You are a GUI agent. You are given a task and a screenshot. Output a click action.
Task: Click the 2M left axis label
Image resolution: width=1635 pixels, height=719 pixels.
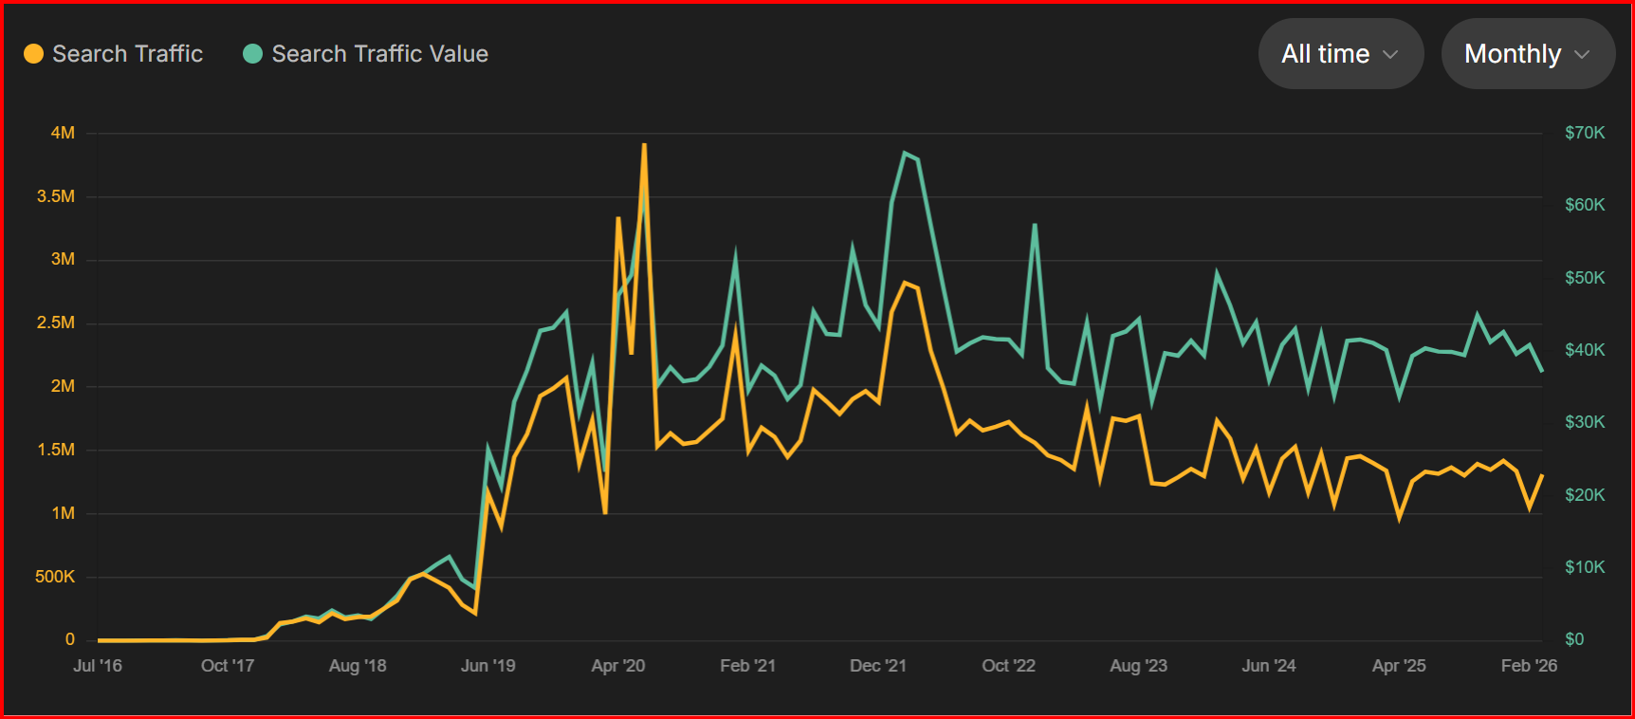[x=63, y=386]
